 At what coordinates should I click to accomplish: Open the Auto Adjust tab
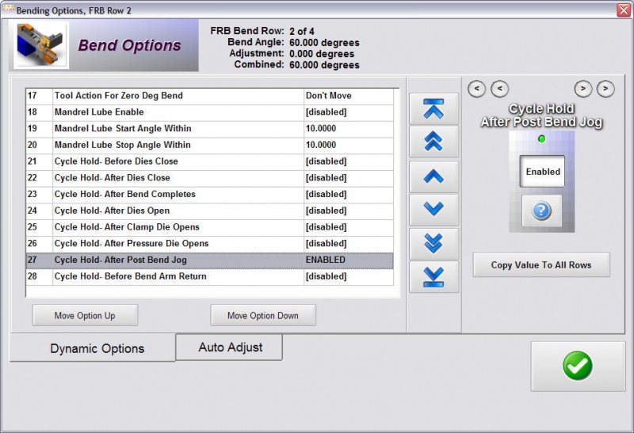[x=230, y=347]
